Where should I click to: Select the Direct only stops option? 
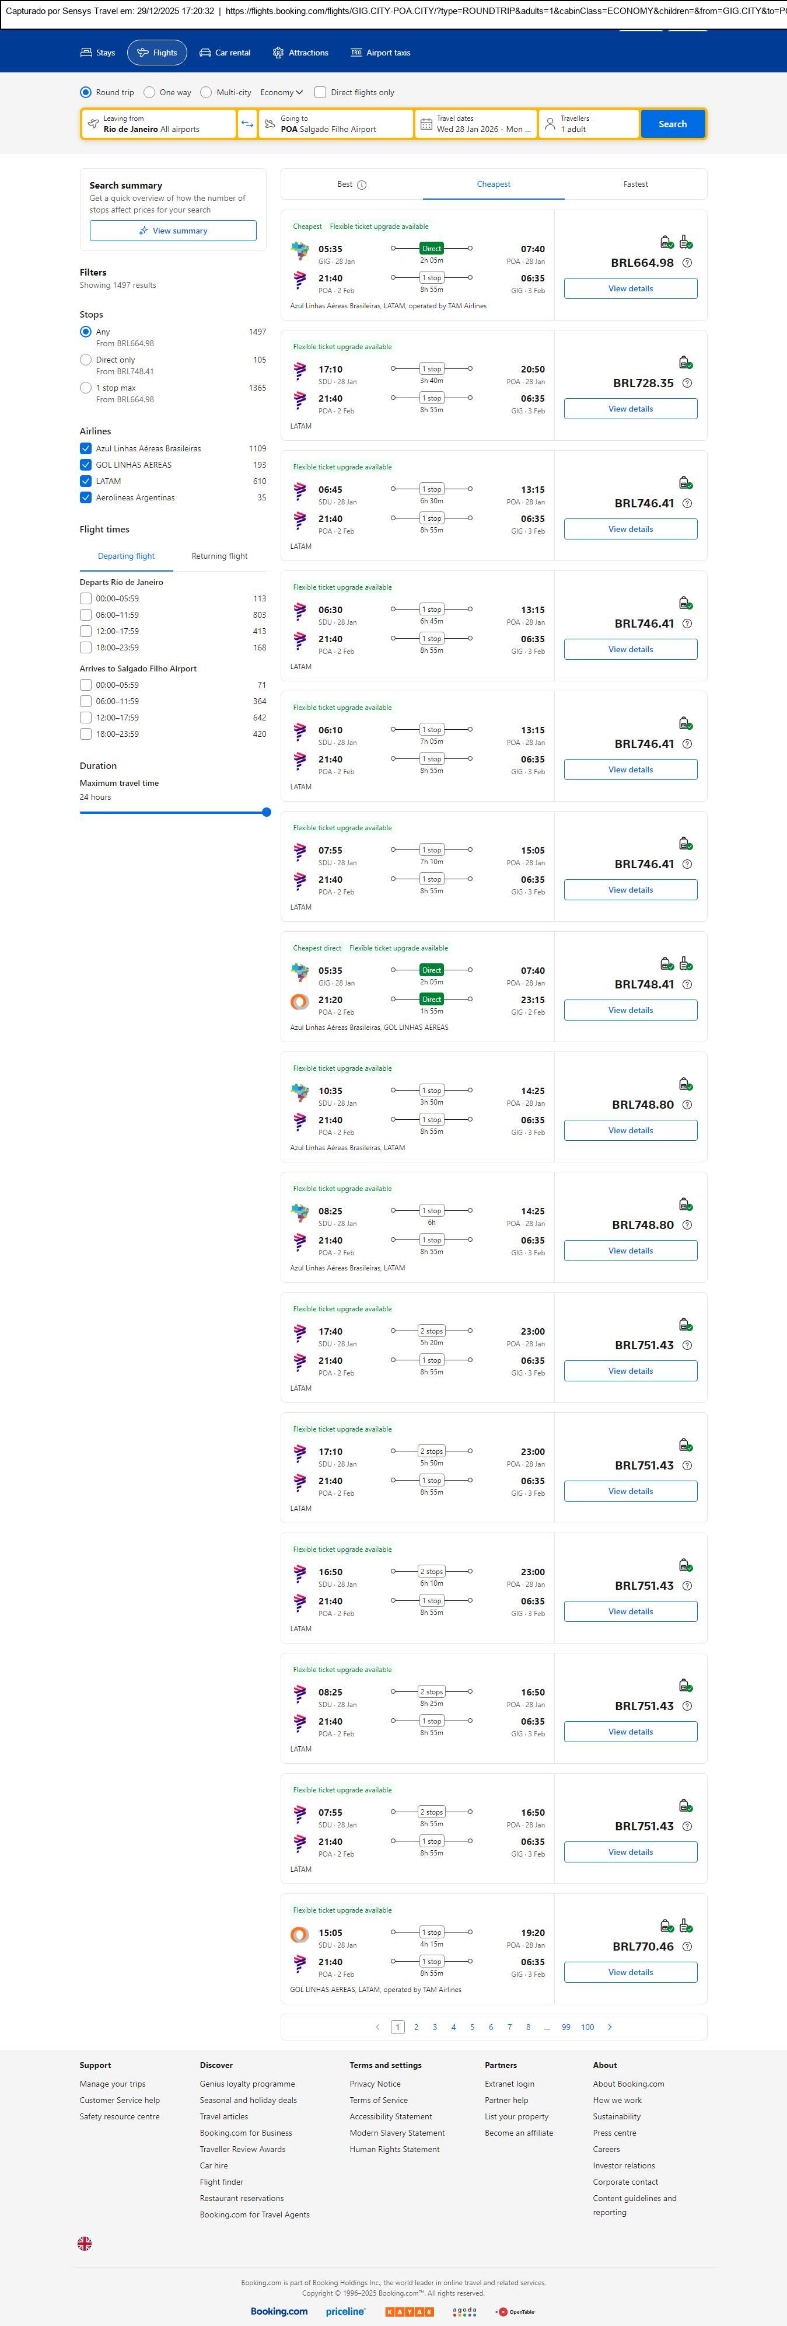tap(86, 360)
